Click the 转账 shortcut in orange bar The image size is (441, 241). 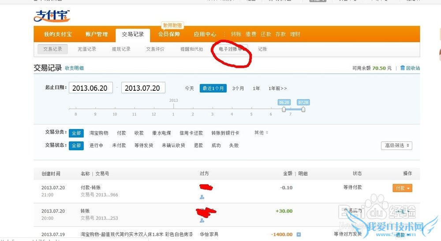pos(236,34)
